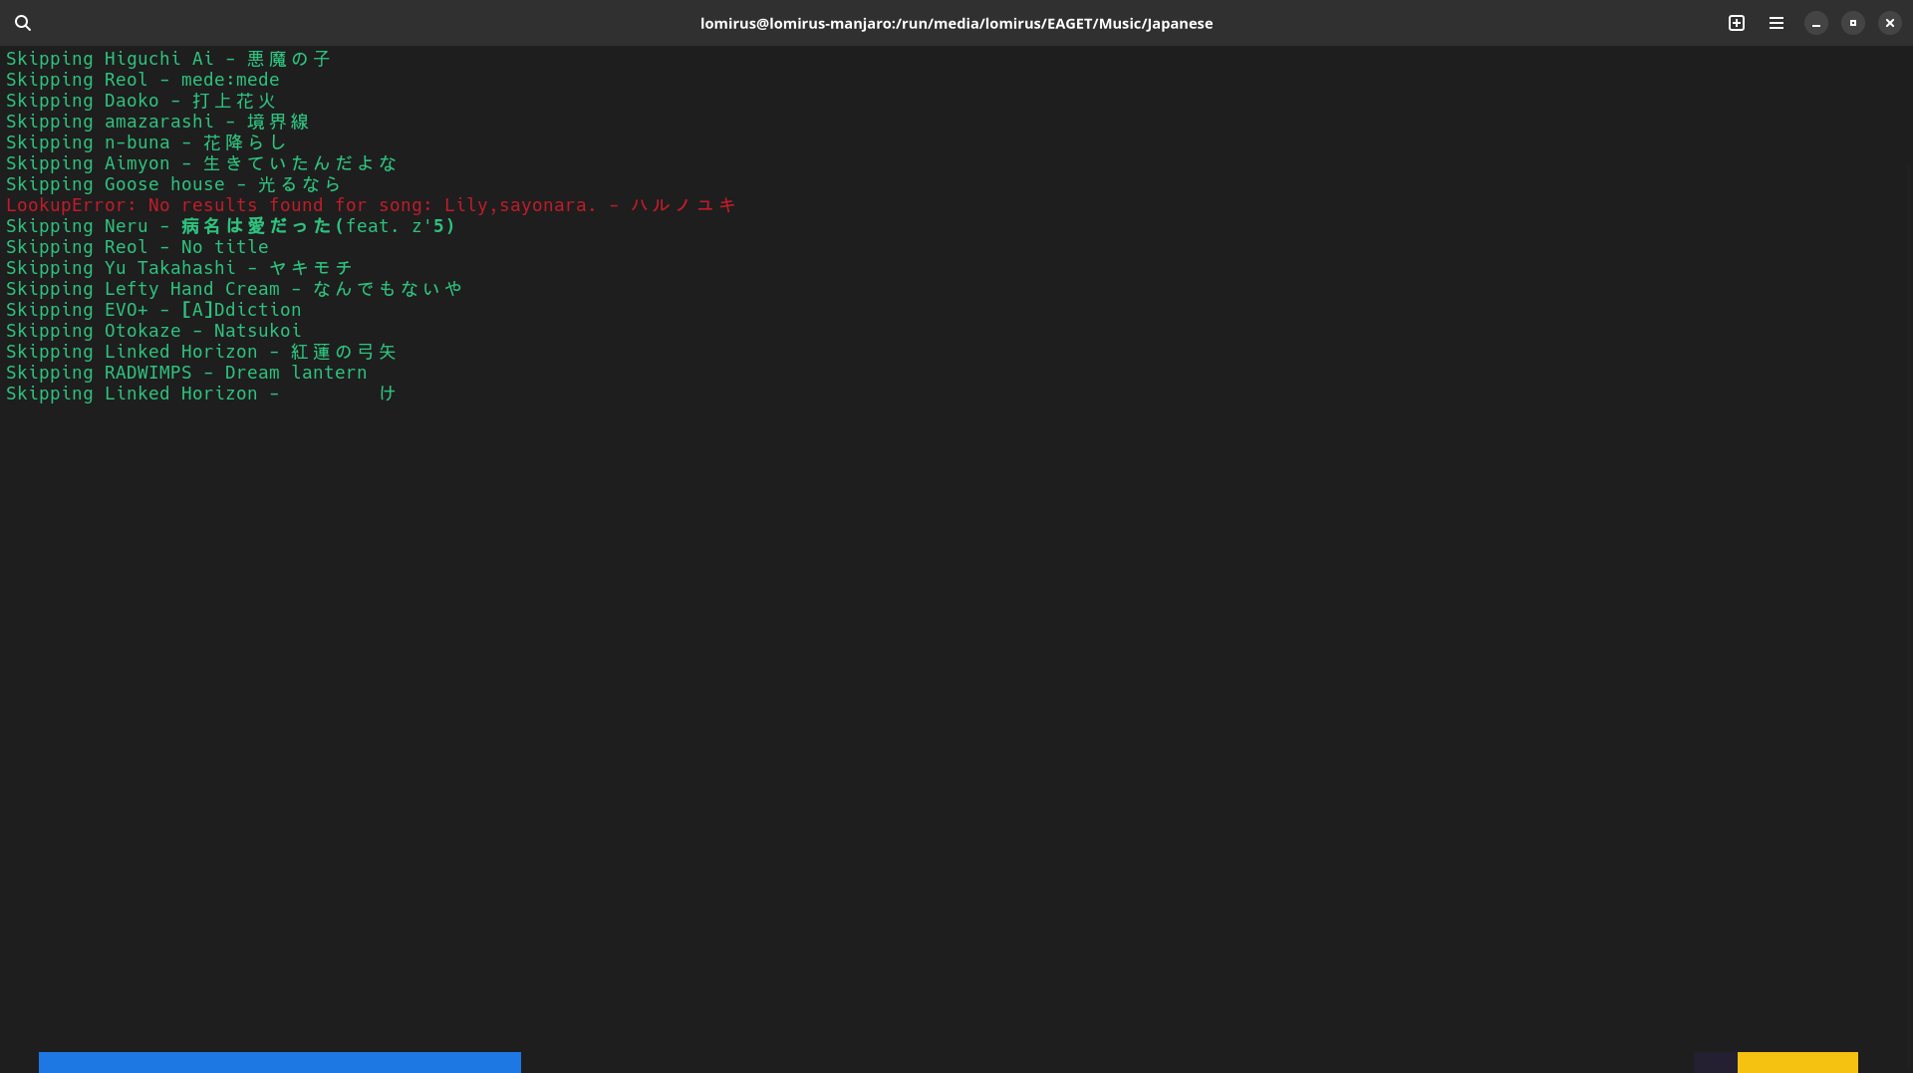Viewport: 1913px width, 1073px height.
Task: Click the directory path in the title bar
Action: 956,23
